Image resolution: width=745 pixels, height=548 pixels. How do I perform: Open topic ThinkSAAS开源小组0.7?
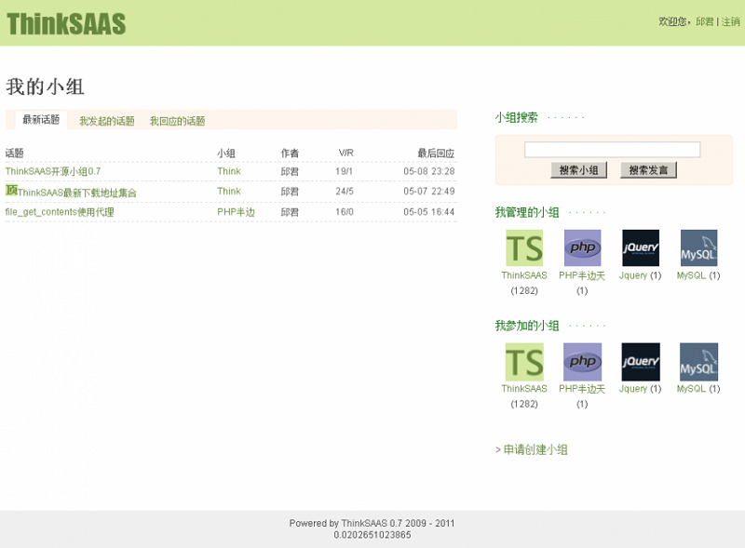pyautogui.click(x=53, y=171)
